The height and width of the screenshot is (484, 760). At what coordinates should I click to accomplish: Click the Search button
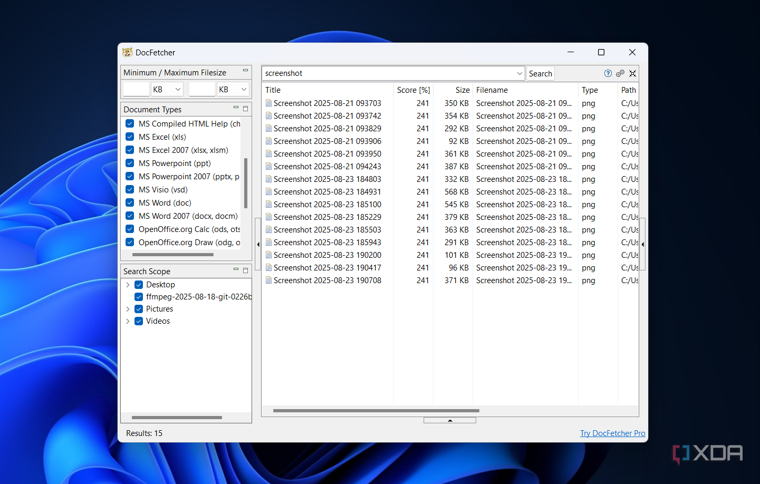point(540,74)
